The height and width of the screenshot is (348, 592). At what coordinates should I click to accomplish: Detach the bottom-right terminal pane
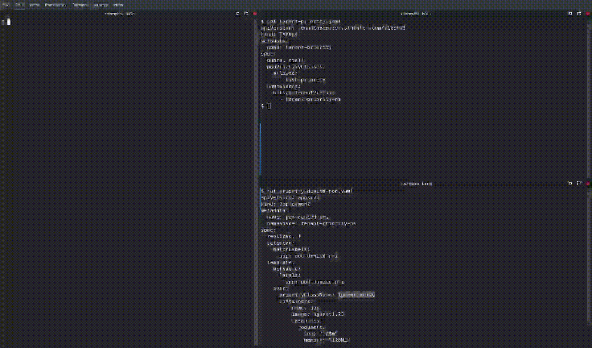[579, 184]
